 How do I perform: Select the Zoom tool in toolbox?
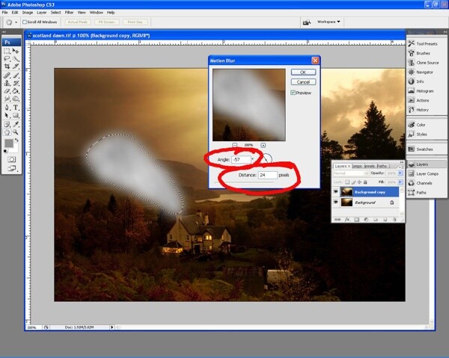[16, 132]
